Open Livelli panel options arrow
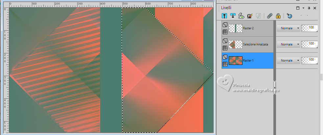 (x=303, y=8)
